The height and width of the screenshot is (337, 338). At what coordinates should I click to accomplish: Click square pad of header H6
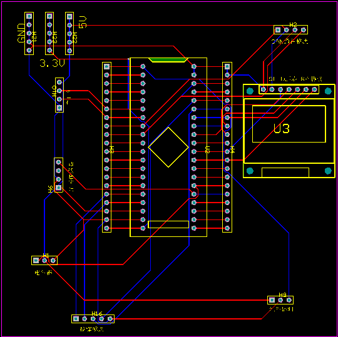tap(58, 188)
